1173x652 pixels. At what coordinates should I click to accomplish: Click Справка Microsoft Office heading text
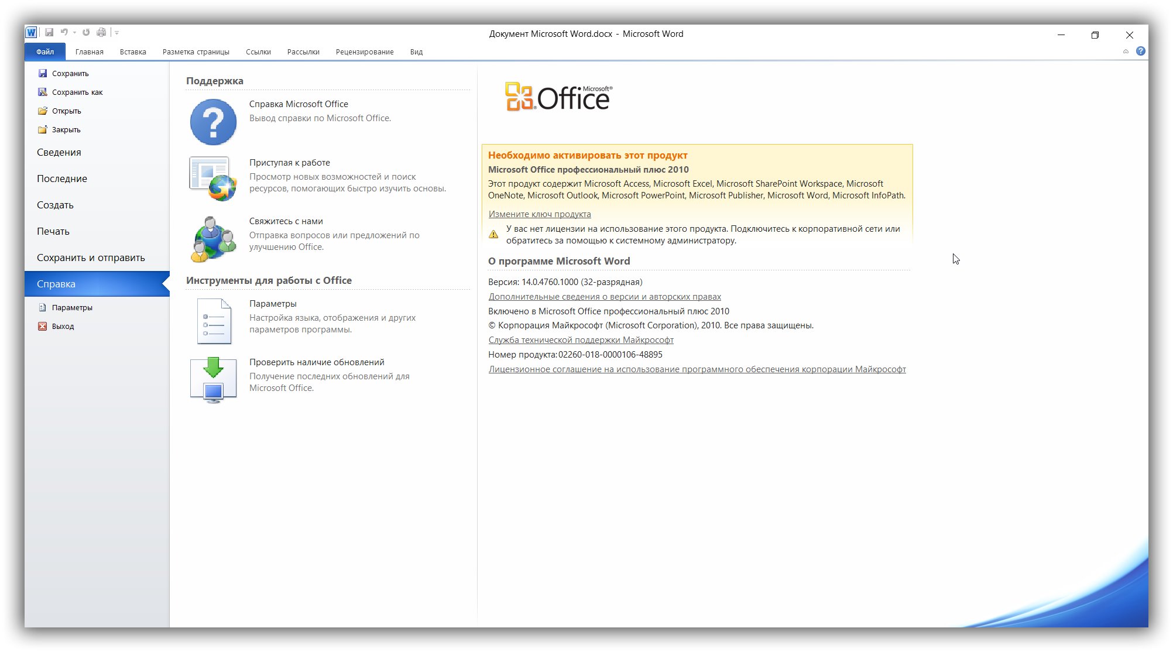[299, 104]
